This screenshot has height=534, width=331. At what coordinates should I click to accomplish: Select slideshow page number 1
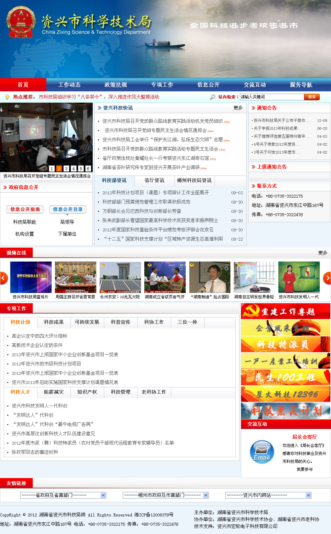(52, 169)
